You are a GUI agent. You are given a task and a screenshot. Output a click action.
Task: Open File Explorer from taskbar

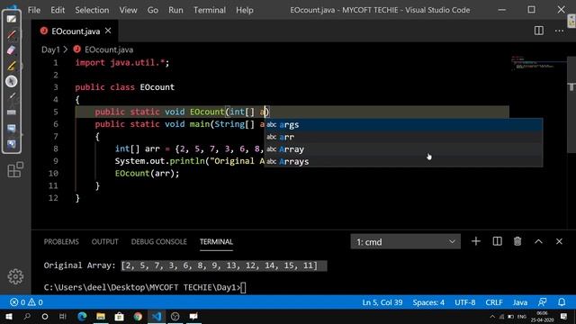101,316
